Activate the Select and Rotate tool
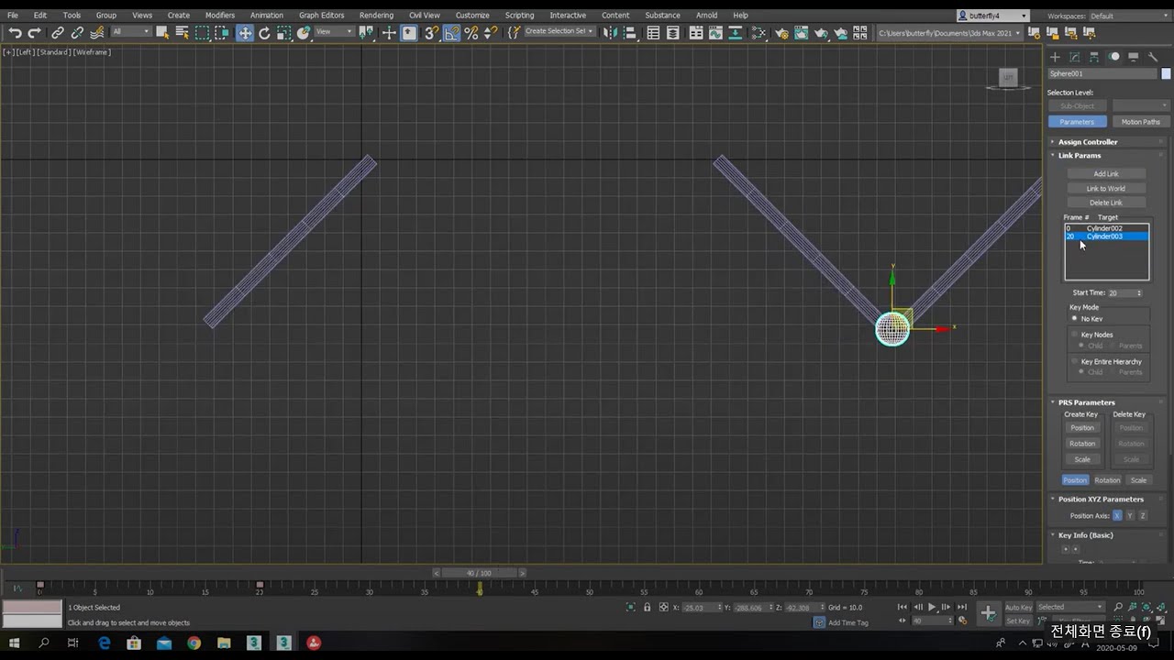Viewport: 1174px width, 660px height. click(264, 33)
